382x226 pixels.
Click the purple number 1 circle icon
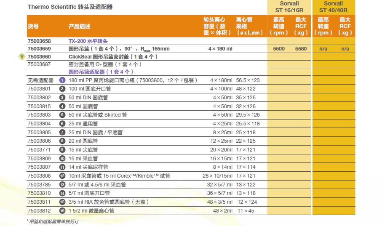pyautogui.click(x=62, y=80)
